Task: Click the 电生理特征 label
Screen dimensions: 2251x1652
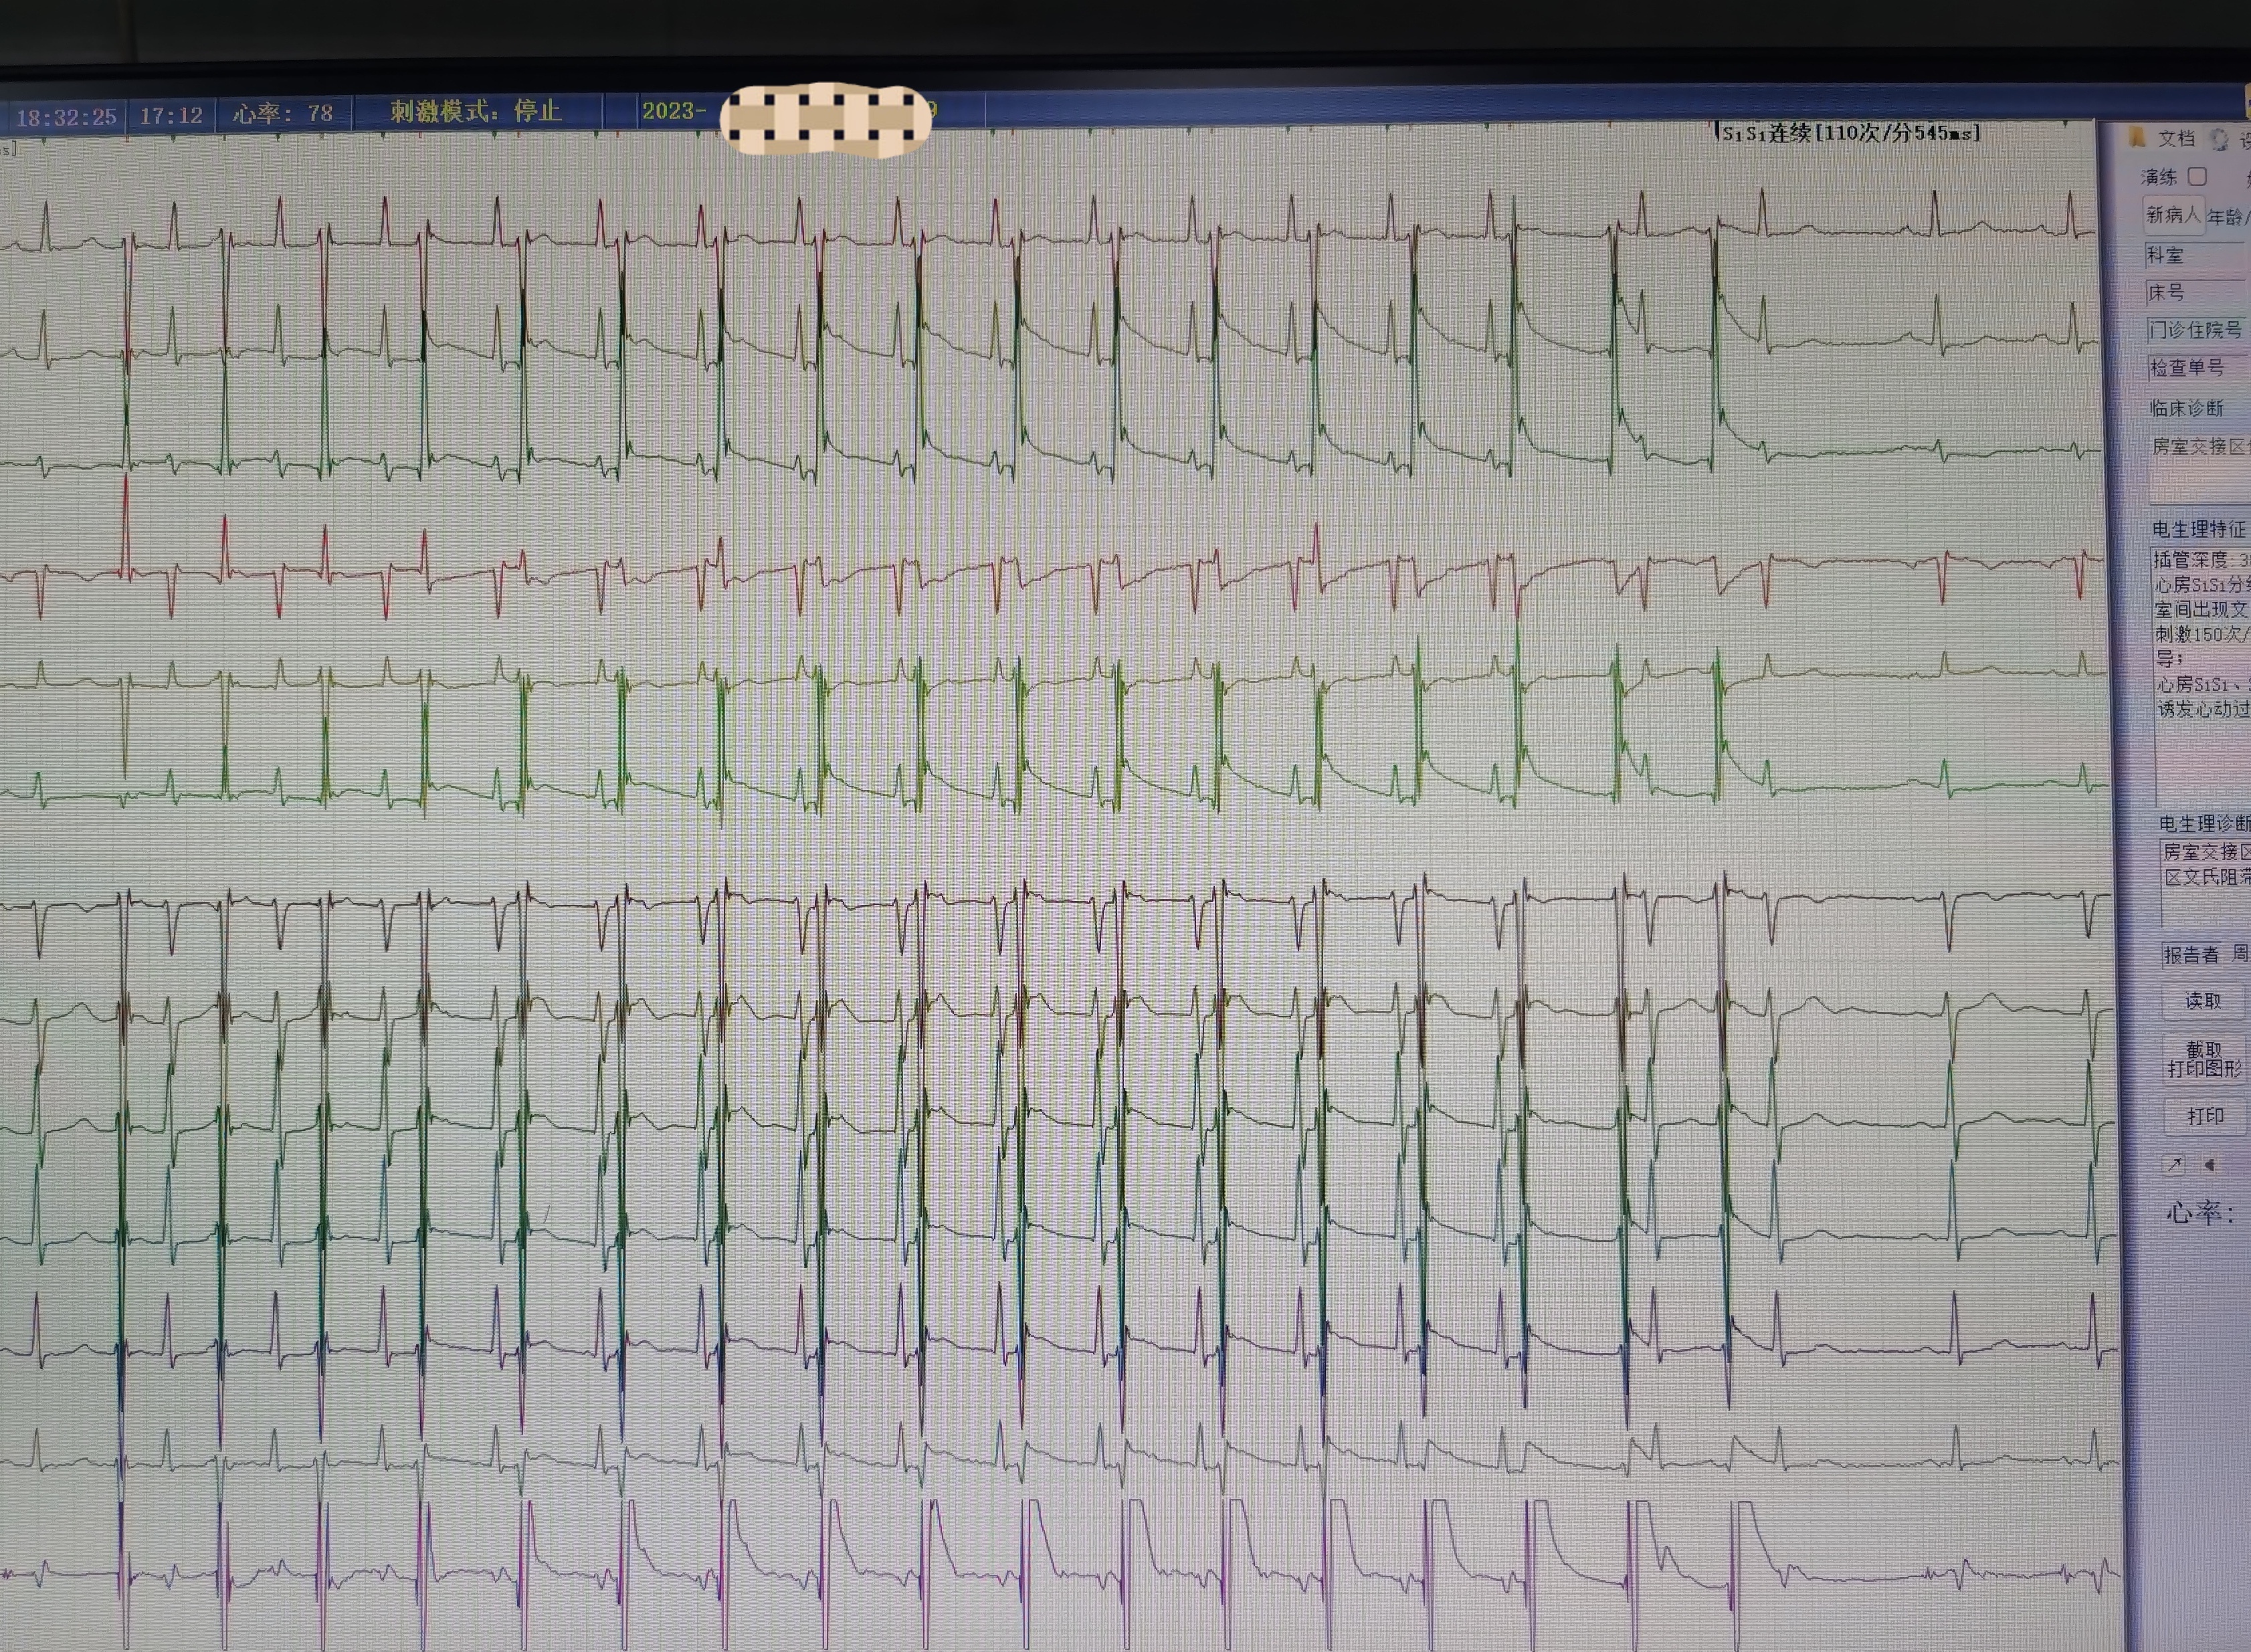Action: click(2199, 530)
